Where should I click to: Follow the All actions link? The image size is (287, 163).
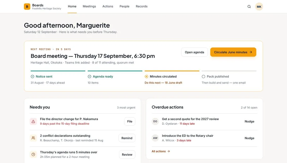(161, 151)
